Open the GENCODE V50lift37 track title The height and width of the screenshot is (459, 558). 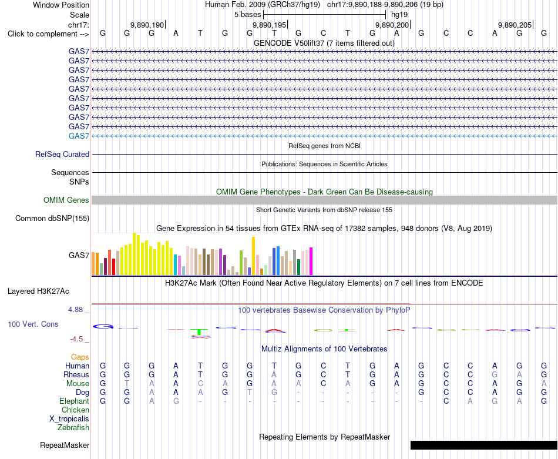(x=324, y=43)
